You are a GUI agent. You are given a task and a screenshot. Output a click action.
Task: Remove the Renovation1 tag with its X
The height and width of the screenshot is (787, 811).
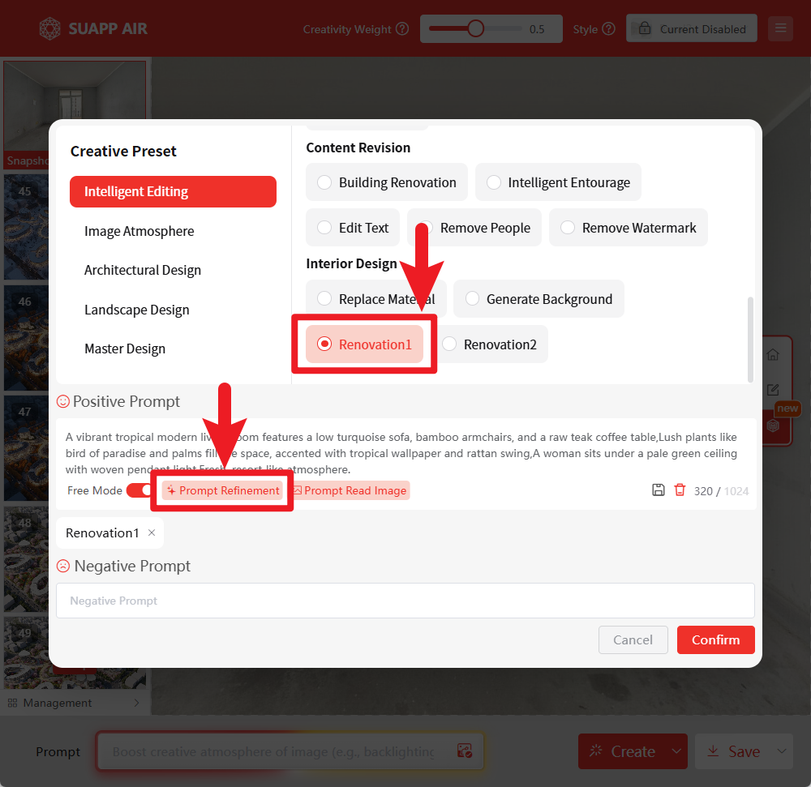(152, 533)
